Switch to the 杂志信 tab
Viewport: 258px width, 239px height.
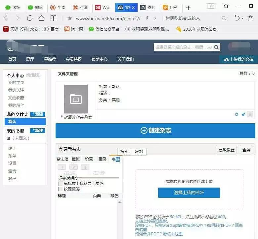(x=63, y=159)
